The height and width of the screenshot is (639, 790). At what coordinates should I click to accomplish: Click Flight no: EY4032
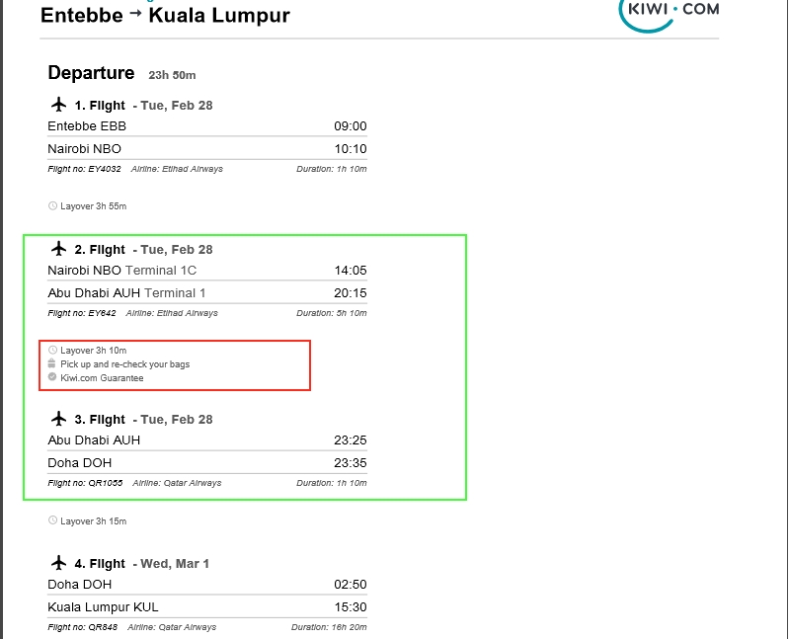tap(84, 169)
